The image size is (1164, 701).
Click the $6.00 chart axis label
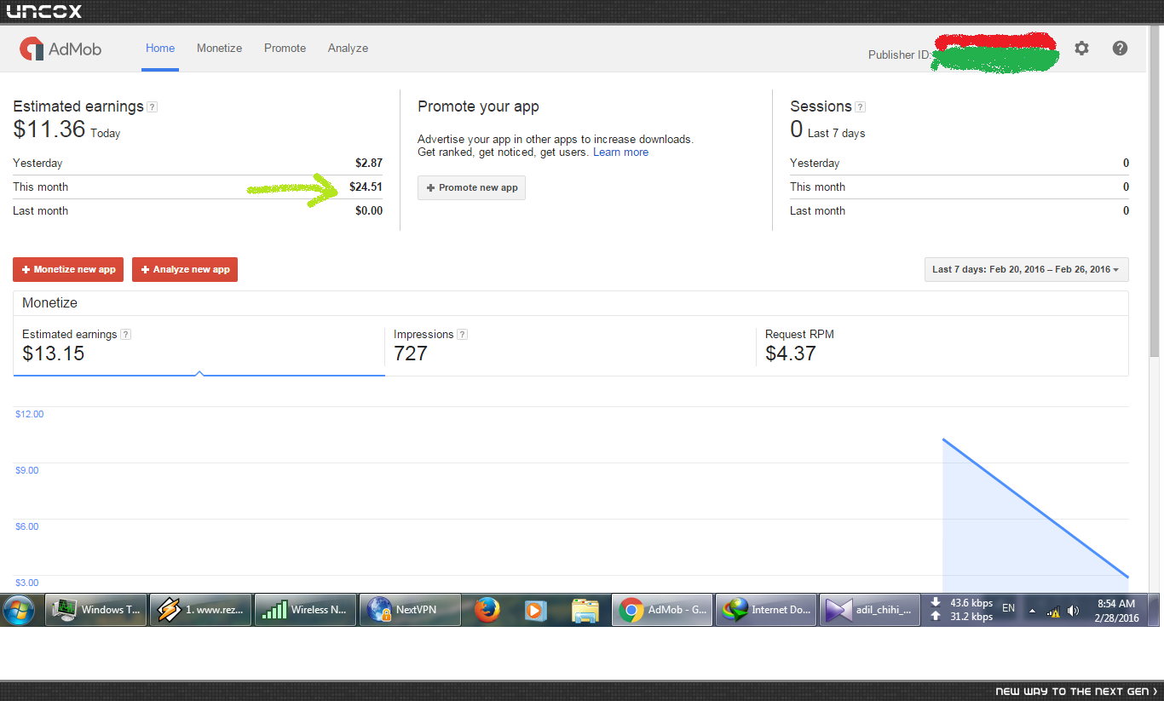click(27, 526)
